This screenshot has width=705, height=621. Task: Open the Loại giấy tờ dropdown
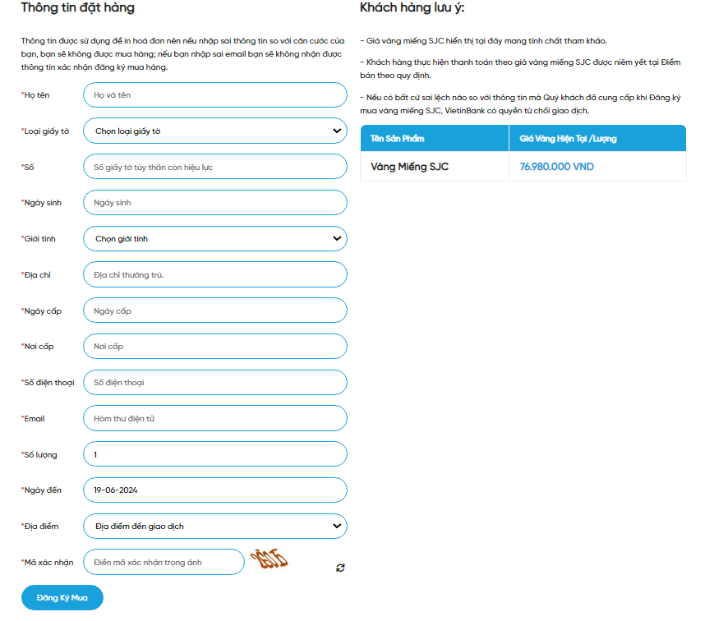coord(215,131)
